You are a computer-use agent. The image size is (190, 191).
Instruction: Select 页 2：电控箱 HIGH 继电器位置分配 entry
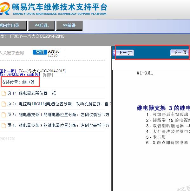click(59, 104)
